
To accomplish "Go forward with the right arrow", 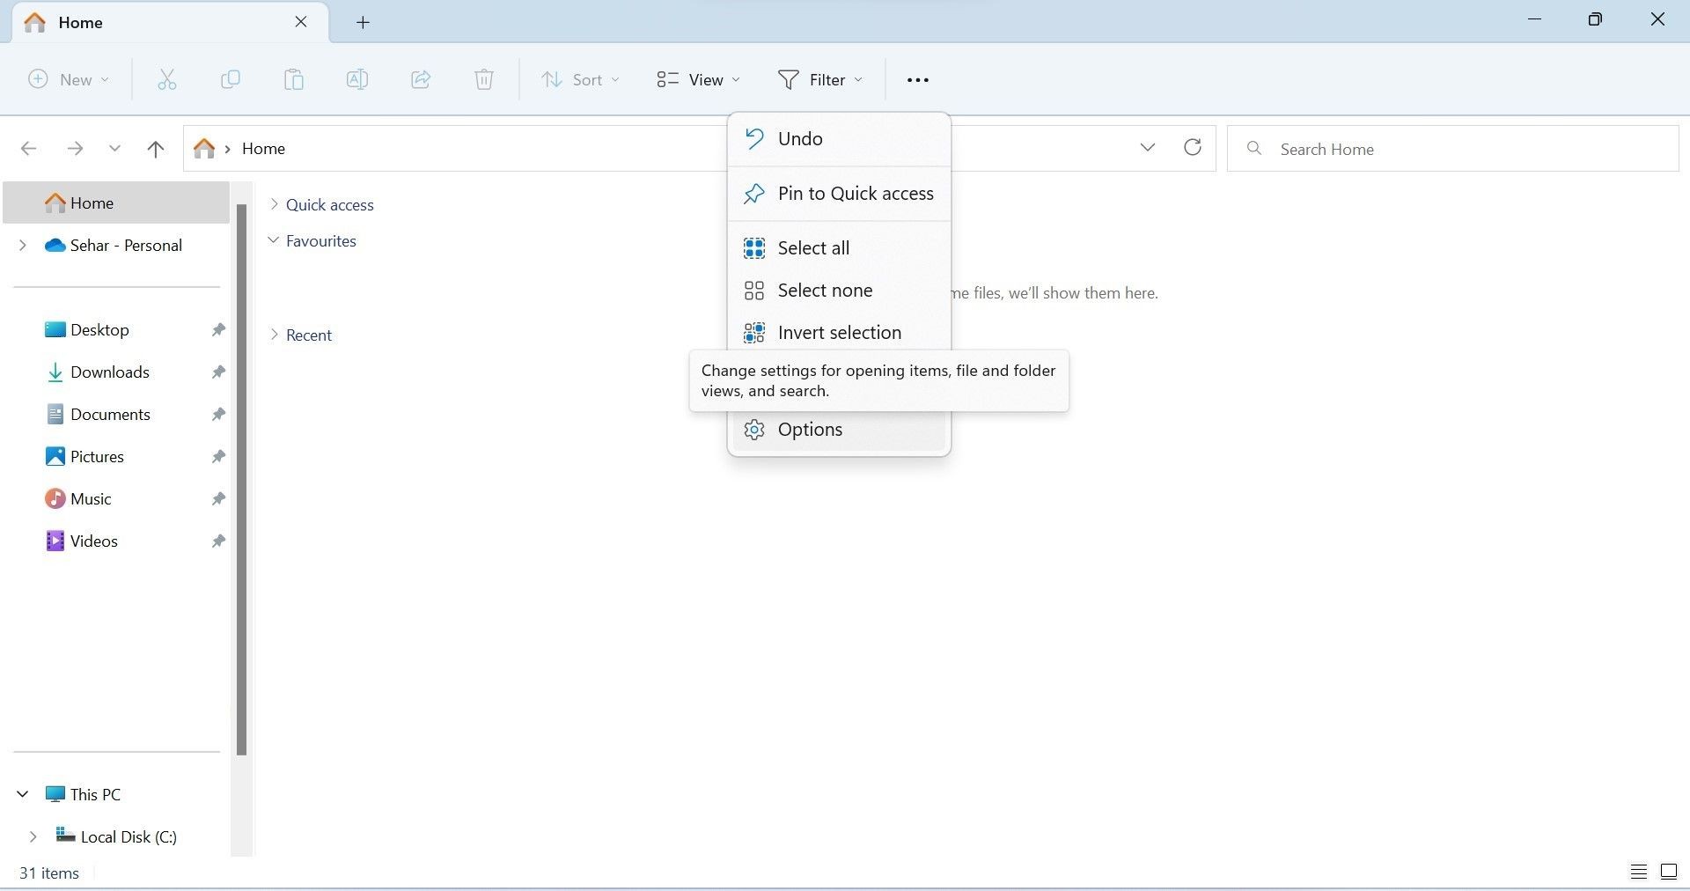I will [x=75, y=149].
